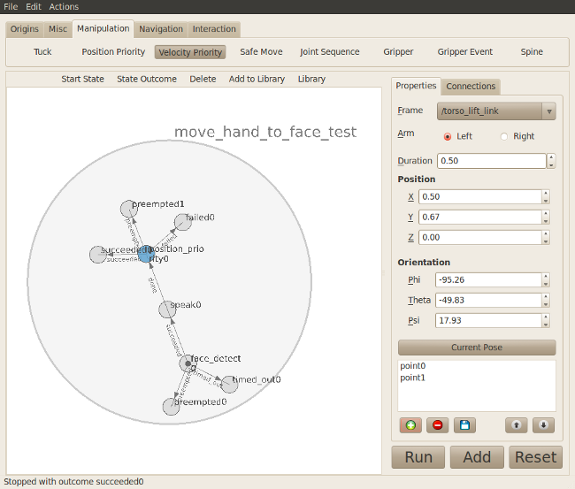Choose the Right arm radio button
The image size is (575, 489).
pos(505,136)
